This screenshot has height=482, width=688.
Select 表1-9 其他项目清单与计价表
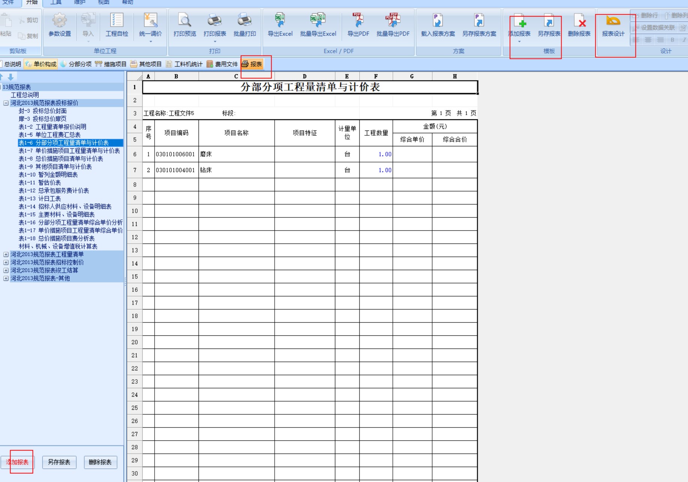point(55,167)
